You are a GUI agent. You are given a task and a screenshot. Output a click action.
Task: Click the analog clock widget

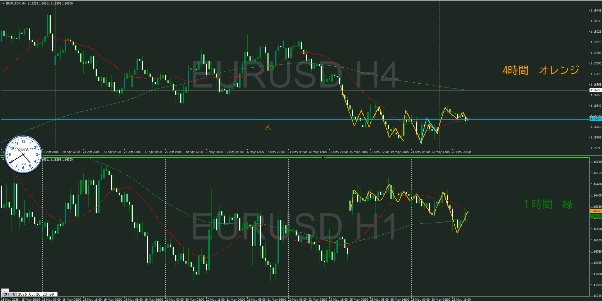[23, 155]
